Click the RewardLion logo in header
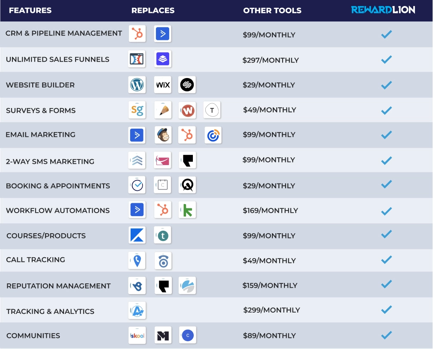433x349 pixels. click(383, 10)
